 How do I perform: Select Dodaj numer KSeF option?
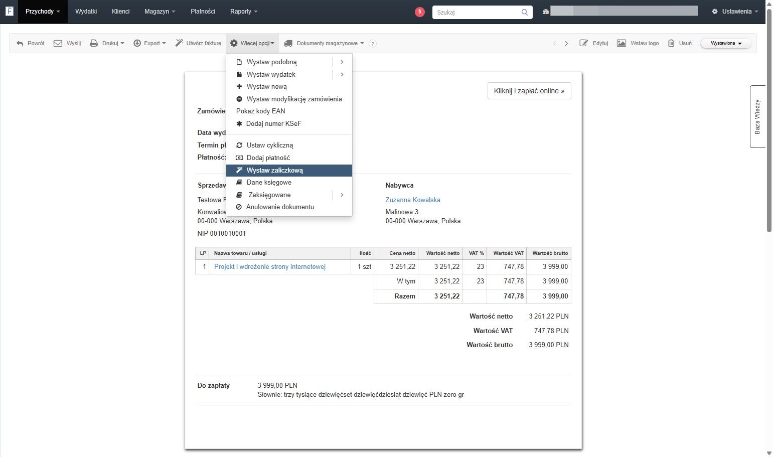[x=289, y=124]
